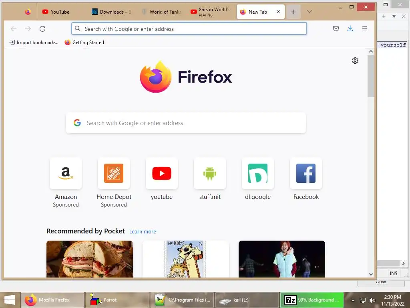The image size is (410, 308).
Task: Open the laughing woman story thumbnail
Action: [282, 259]
